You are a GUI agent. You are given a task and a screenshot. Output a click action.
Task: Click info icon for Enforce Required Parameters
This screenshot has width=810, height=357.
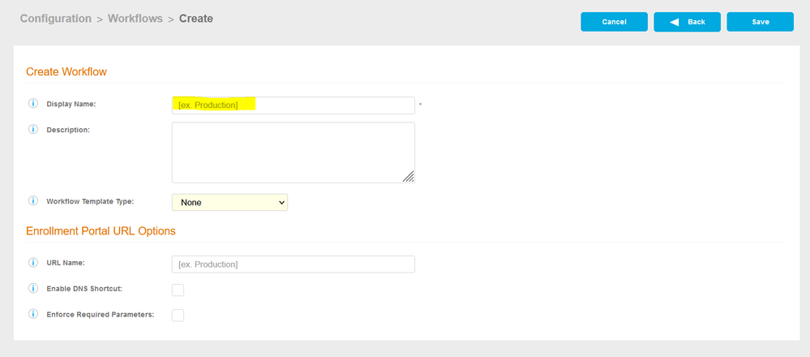[x=33, y=314]
